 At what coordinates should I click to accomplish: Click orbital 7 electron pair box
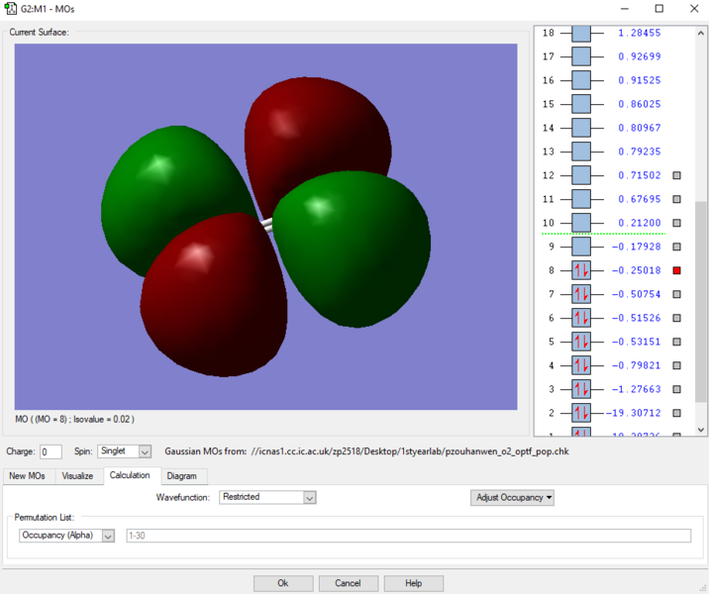pyautogui.click(x=581, y=294)
